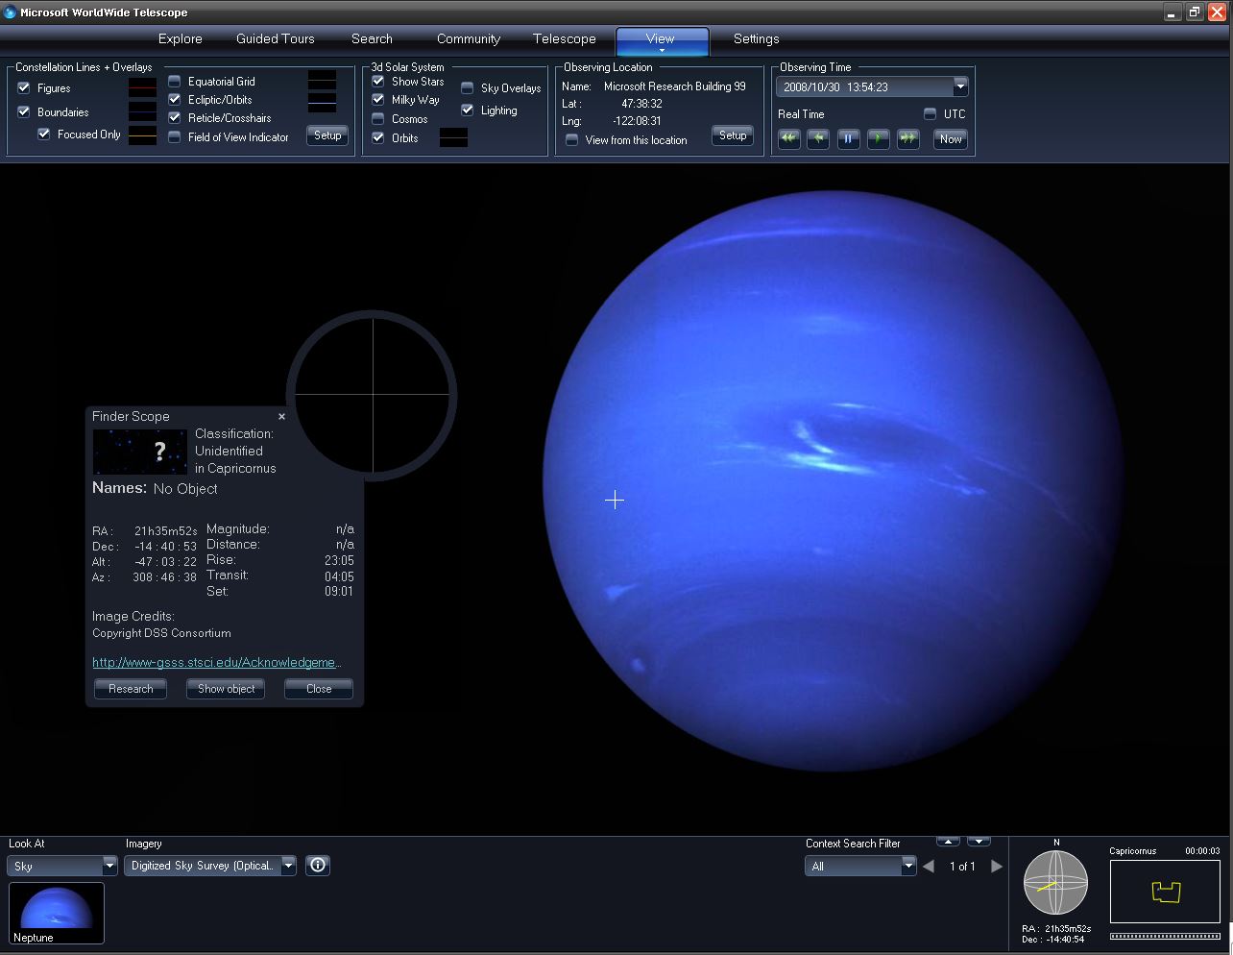Viewport: 1233px width, 955px height.
Task: Click the Boundaries color swatch
Action: [142, 111]
